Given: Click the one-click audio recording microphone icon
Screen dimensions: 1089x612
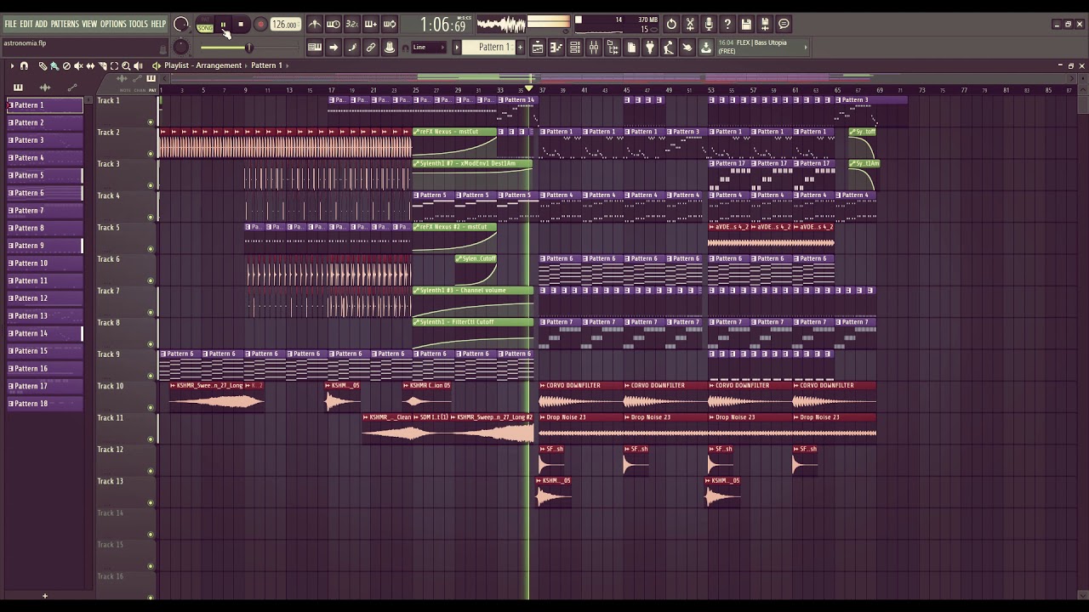Looking at the screenshot, I should [x=710, y=24].
